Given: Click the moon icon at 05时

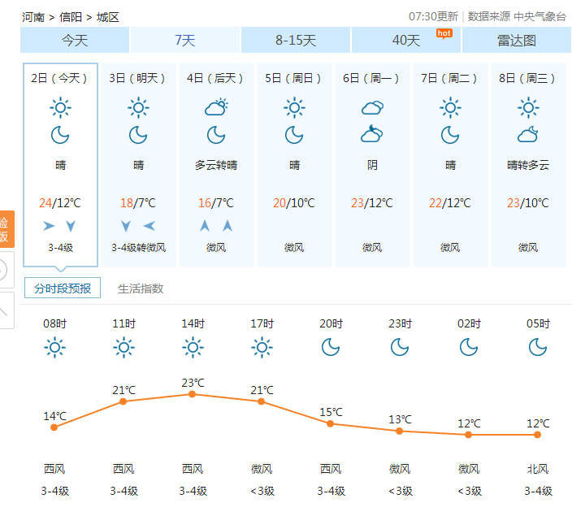Looking at the screenshot, I should [538, 347].
